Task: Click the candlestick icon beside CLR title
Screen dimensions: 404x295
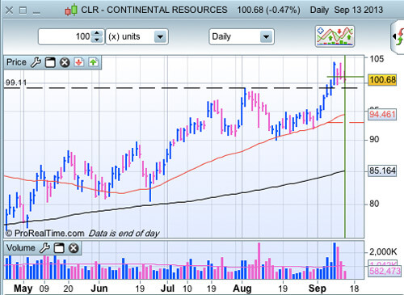Action: click(71, 11)
